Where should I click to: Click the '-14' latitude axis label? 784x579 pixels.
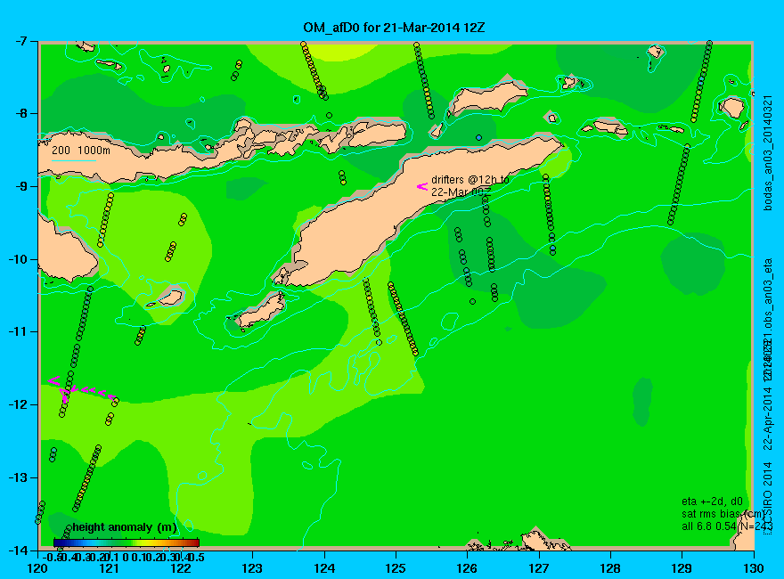20,550
